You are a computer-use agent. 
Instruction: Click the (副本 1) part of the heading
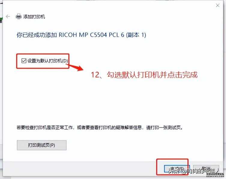pyautogui.click(x=136, y=35)
